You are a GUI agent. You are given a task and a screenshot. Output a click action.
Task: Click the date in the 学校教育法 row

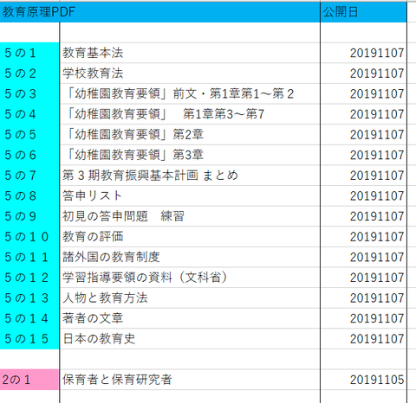363,74
